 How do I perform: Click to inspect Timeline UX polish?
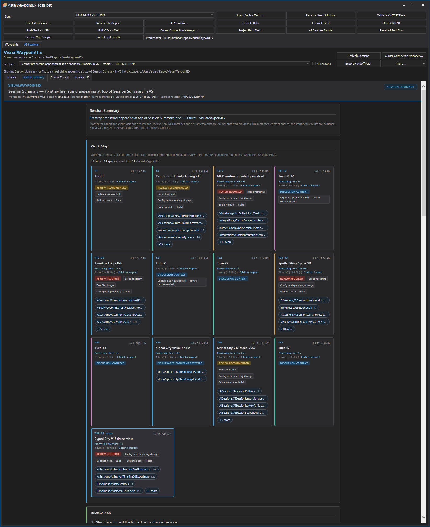point(128,273)
